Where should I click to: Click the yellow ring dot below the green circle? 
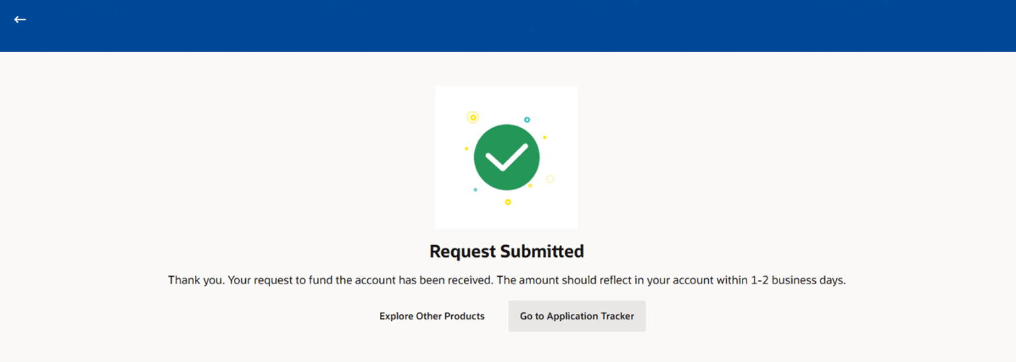tap(508, 202)
